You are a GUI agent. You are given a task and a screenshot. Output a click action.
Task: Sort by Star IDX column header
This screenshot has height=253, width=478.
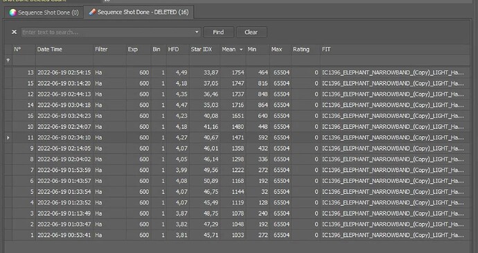click(x=204, y=49)
